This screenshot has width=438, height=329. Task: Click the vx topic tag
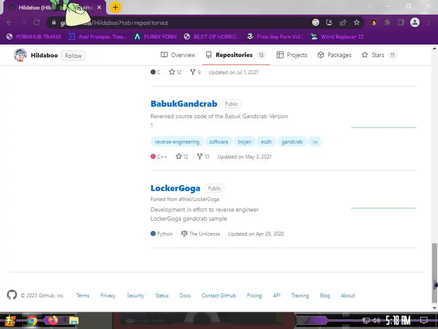(315, 142)
